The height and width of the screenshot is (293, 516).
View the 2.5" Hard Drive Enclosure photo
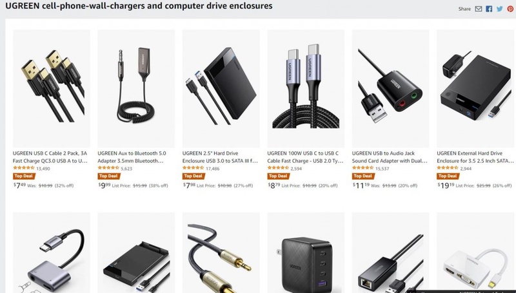[x=221, y=88]
